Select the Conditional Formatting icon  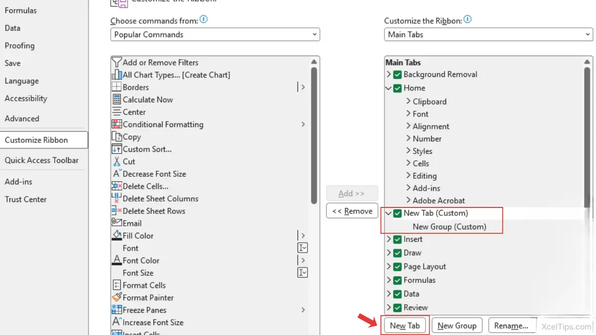(x=117, y=124)
